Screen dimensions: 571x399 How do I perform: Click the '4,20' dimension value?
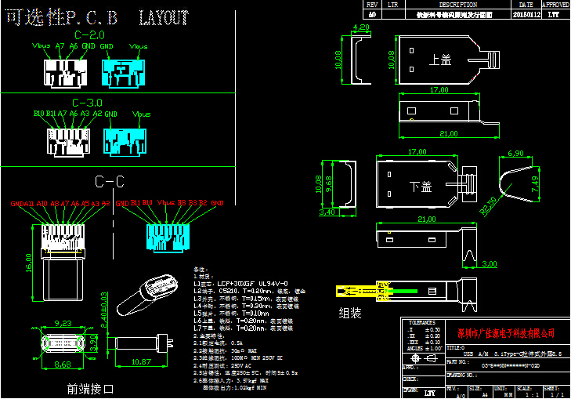pos(361,27)
